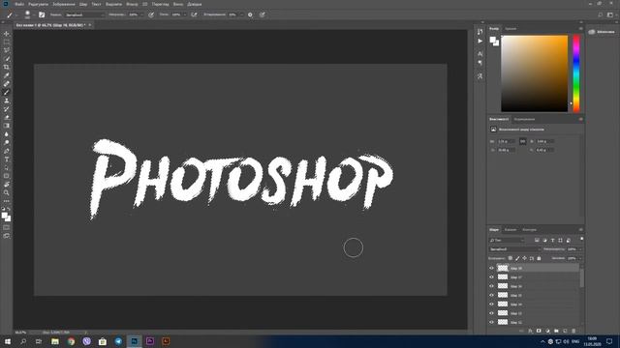Open Telegram from the taskbar

[x=118, y=341]
